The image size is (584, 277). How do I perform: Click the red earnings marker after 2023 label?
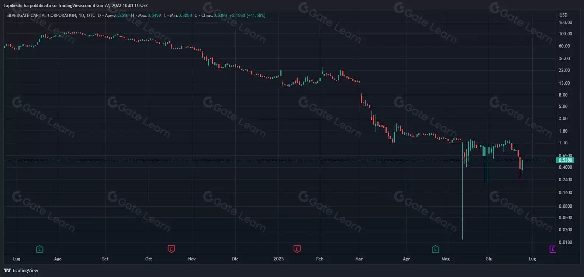point(297,249)
